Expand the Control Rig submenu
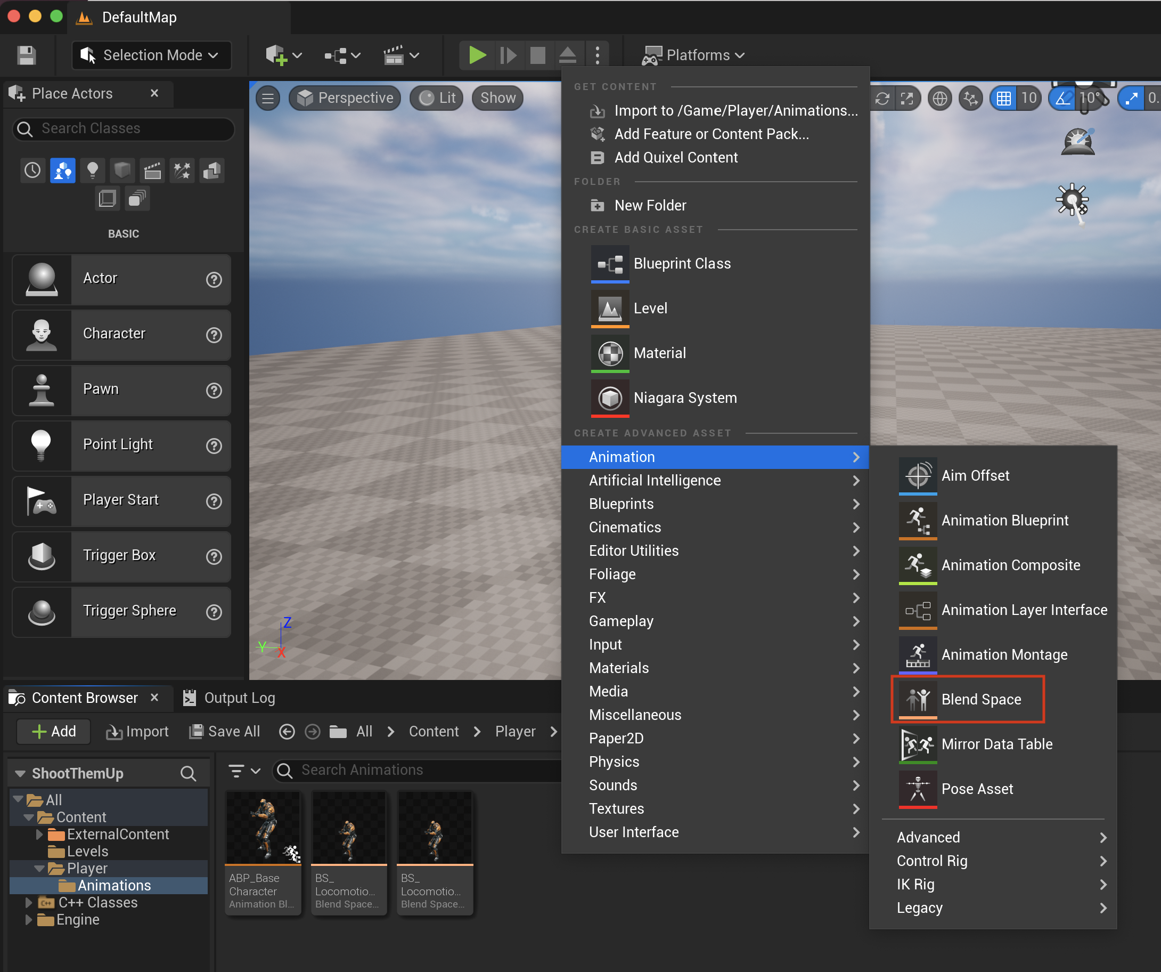Image resolution: width=1161 pixels, height=972 pixels. click(x=993, y=861)
